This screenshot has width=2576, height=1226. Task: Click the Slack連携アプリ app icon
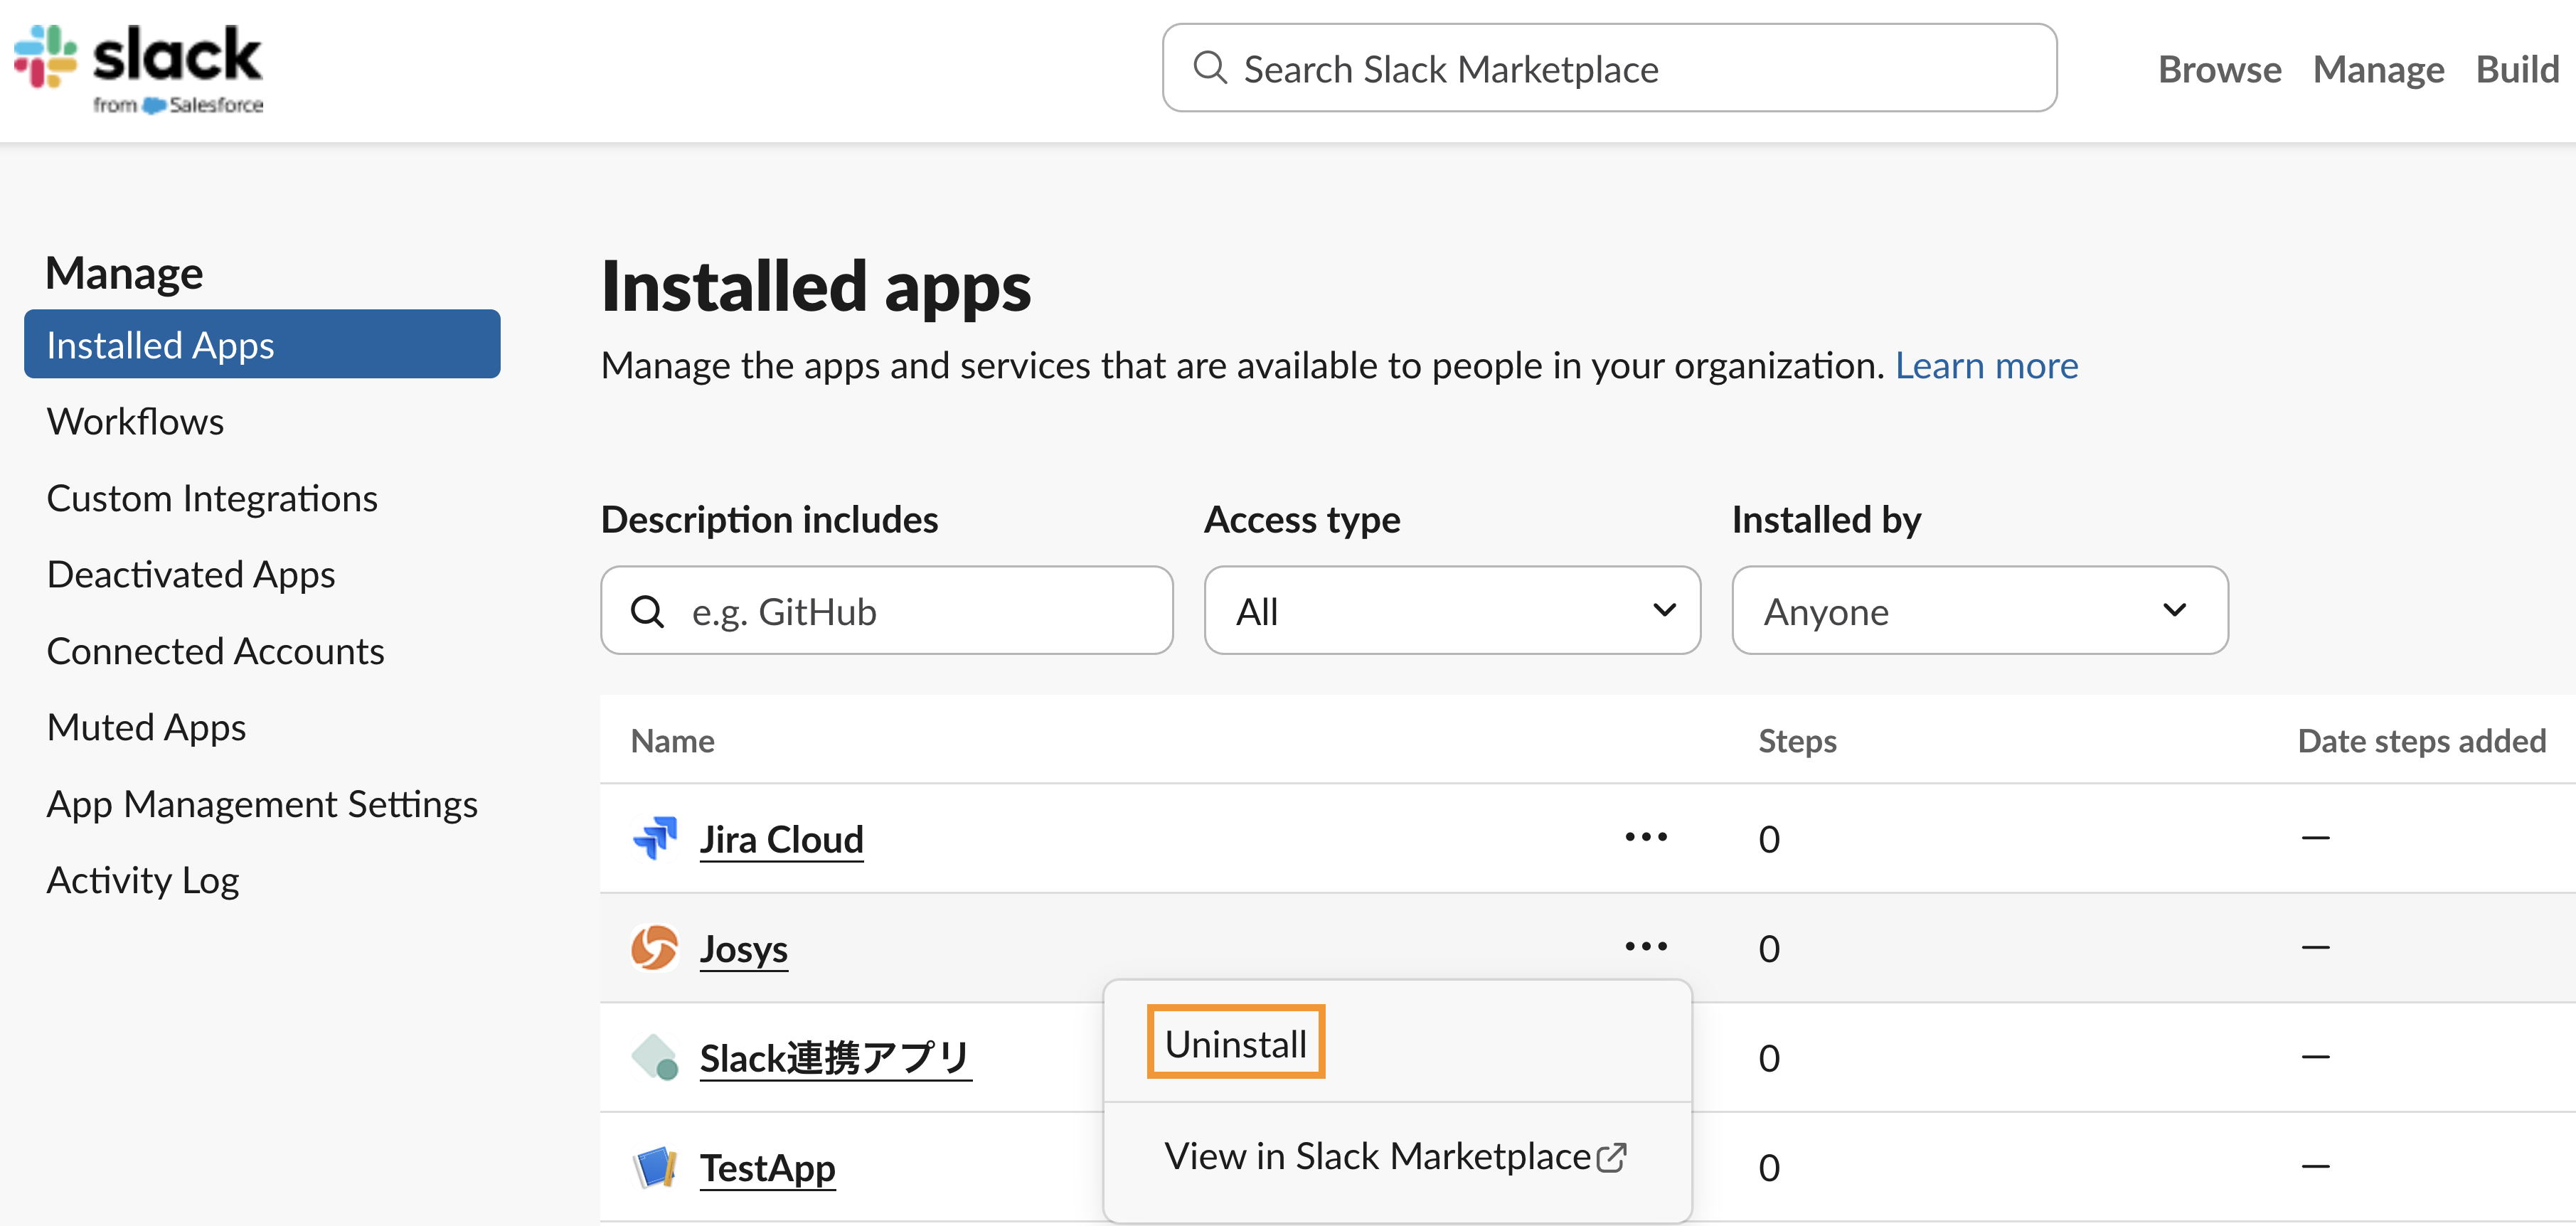click(x=655, y=1057)
